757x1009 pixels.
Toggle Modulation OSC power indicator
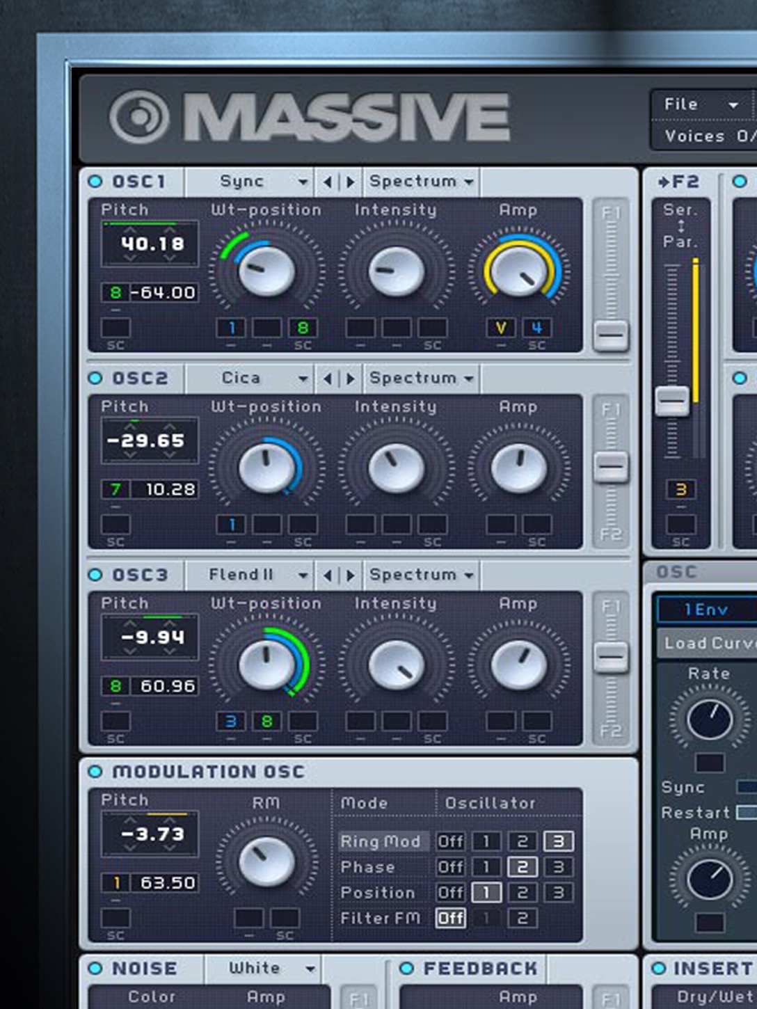[95, 772]
